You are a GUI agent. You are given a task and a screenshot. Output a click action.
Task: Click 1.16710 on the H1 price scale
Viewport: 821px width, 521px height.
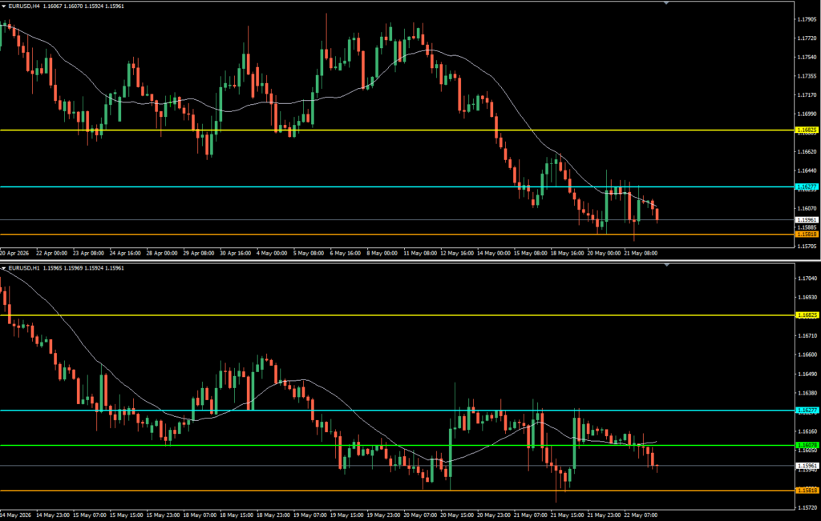pyautogui.click(x=807, y=335)
